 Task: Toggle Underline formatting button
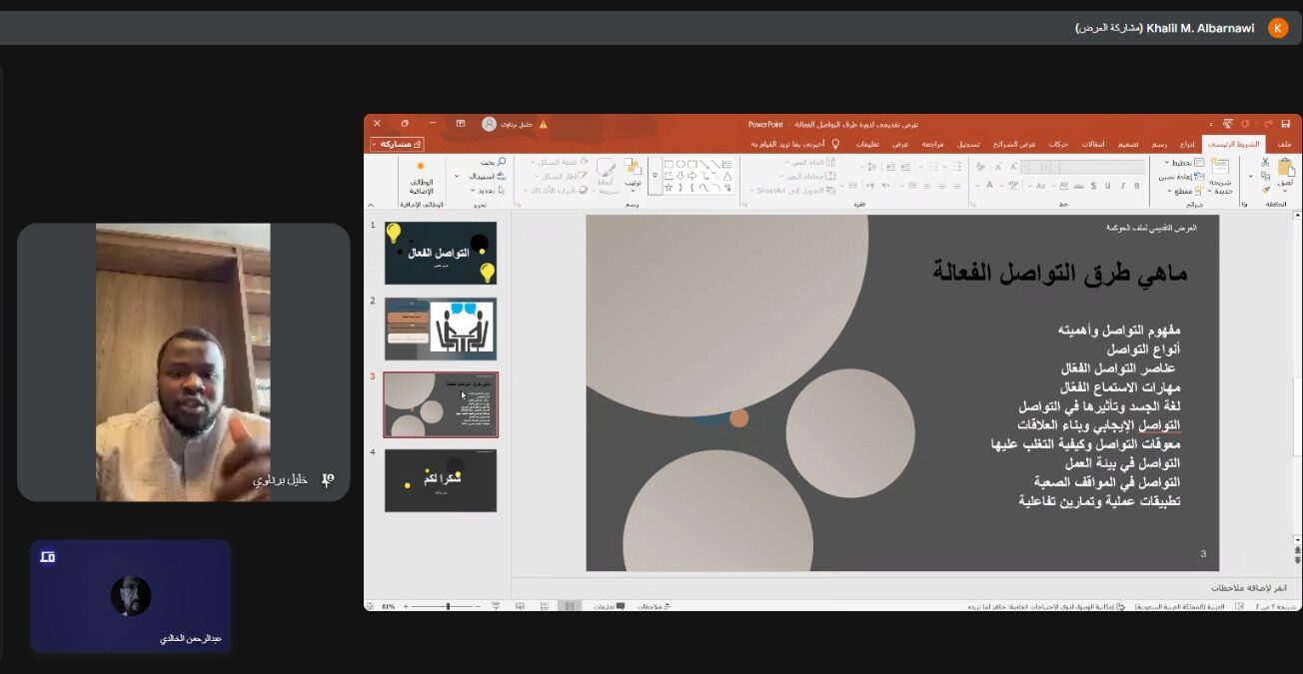pyautogui.click(x=1107, y=186)
